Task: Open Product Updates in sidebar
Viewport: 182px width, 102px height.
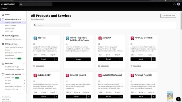Action: pos(11,25)
